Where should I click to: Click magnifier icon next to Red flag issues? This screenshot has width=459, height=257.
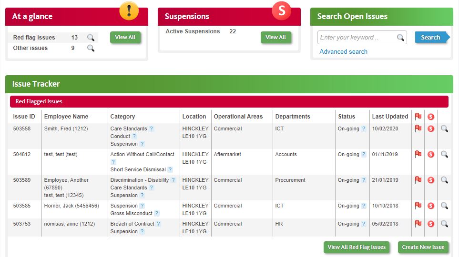click(91, 38)
